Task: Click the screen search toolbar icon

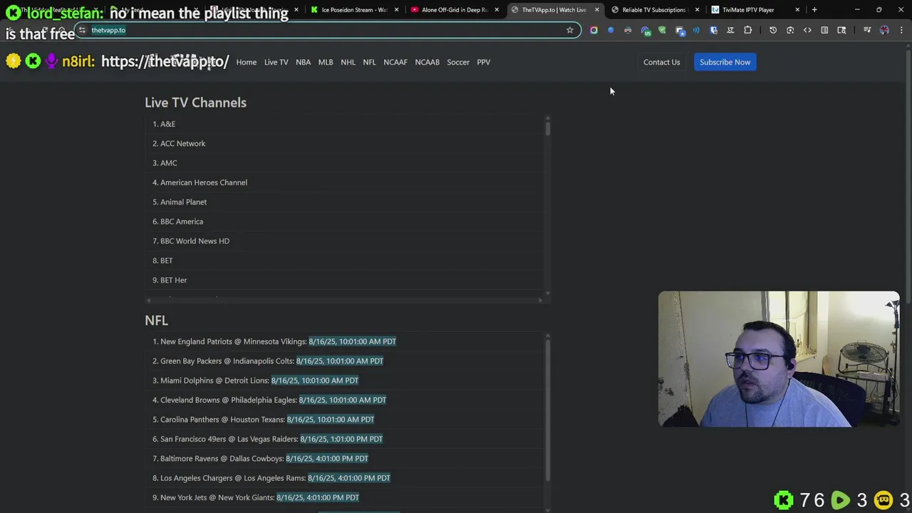Action: pyautogui.click(x=841, y=30)
